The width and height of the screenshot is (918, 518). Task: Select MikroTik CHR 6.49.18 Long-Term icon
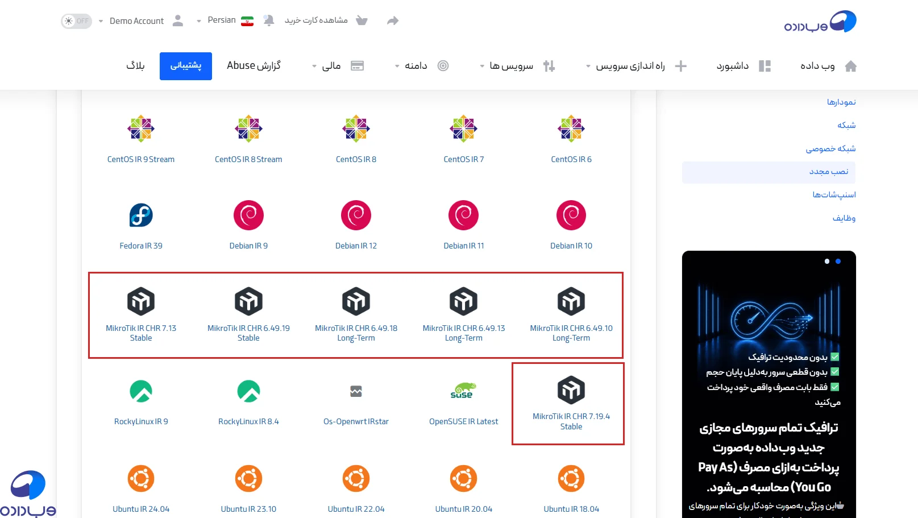(x=356, y=301)
